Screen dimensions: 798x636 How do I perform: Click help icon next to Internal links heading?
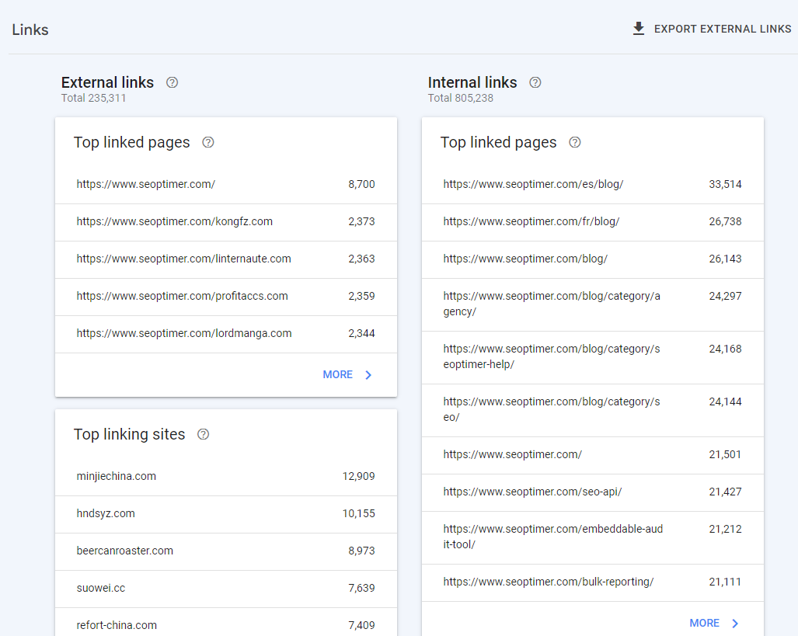tap(535, 82)
